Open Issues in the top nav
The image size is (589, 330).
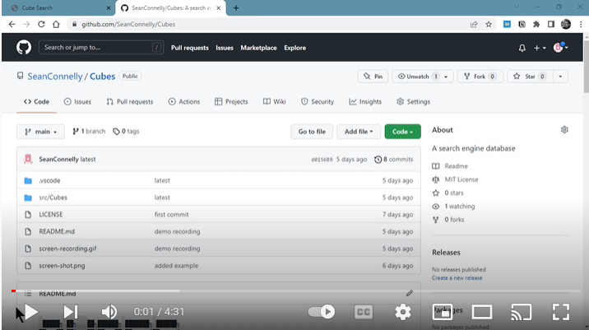click(225, 48)
